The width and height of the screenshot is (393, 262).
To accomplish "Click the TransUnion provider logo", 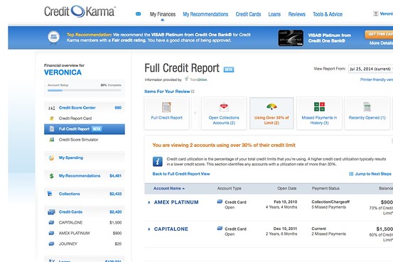I will click(x=196, y=80).
